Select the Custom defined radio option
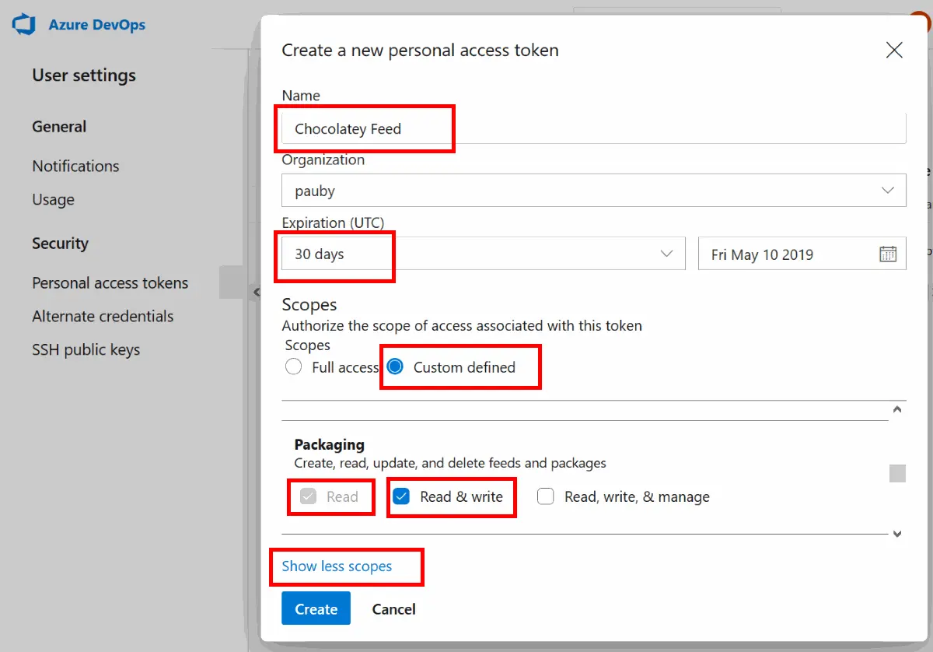 pos(395,367)
